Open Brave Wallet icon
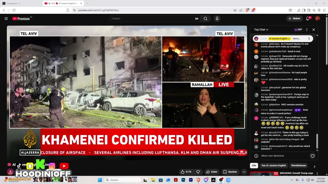328x184 pixels. click(309, 10)
